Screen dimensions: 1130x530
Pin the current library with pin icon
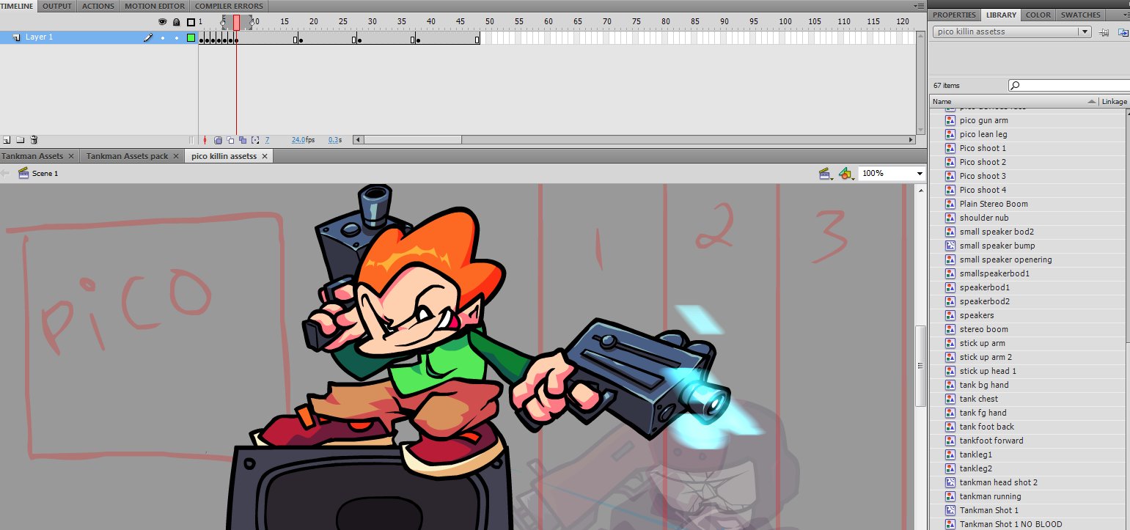pos(1104,32)
